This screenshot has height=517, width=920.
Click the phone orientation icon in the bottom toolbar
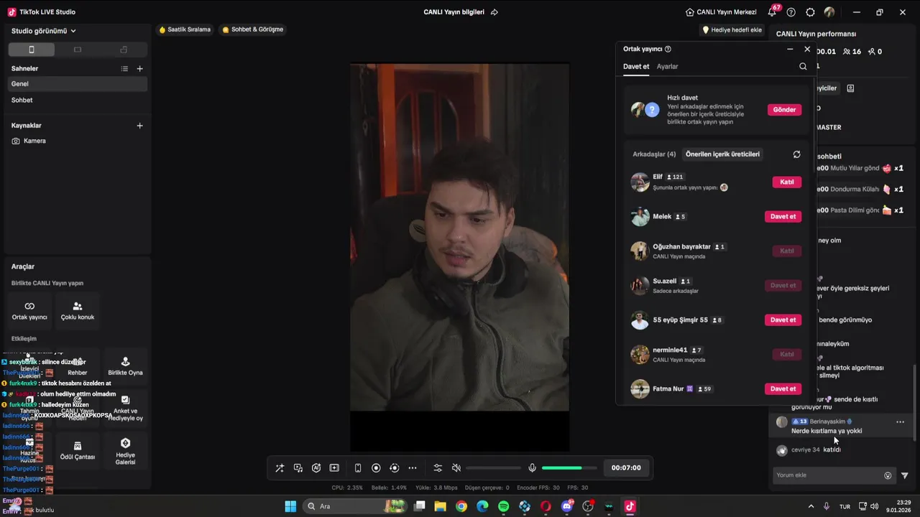point(358,468)
